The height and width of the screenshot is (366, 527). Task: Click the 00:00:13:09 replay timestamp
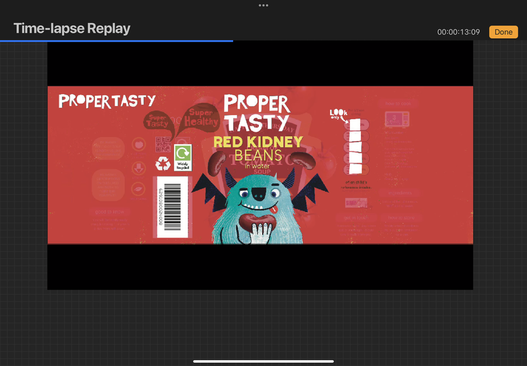460,32
